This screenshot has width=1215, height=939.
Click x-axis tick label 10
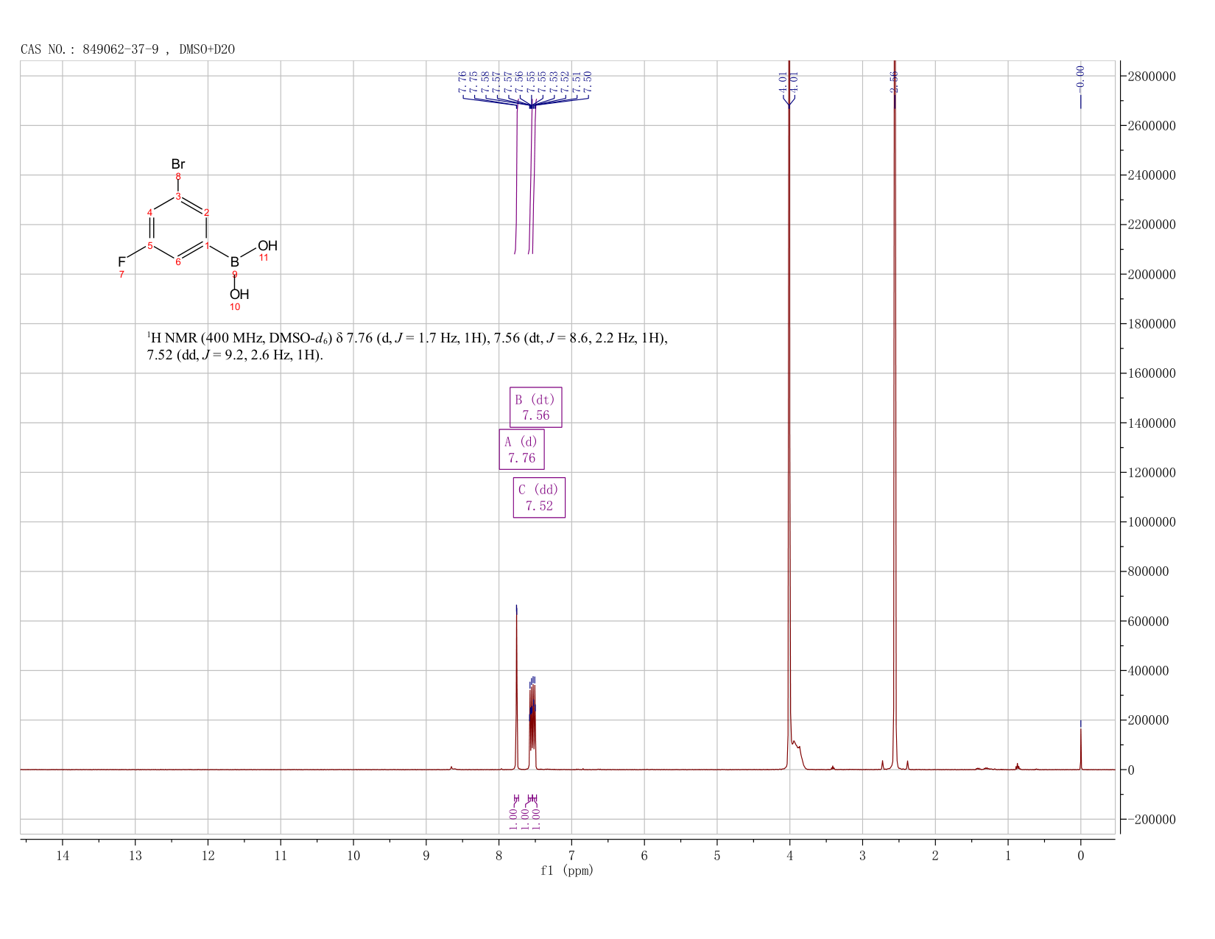[x=353, y=855]
